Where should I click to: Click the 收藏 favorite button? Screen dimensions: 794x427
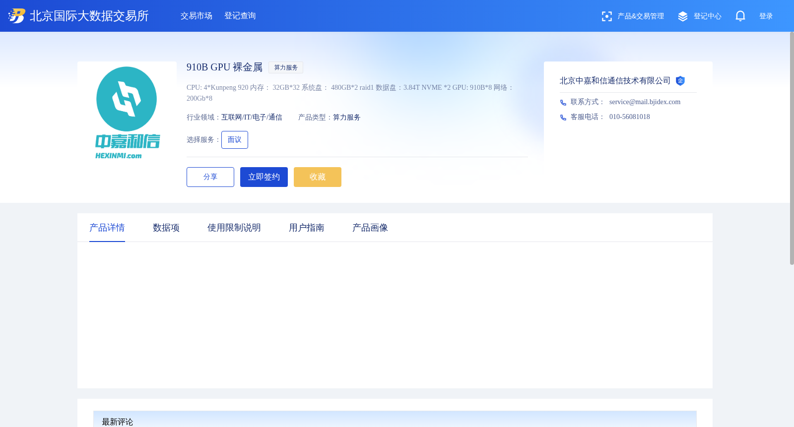pyautogui.click(x=318, y=177)
